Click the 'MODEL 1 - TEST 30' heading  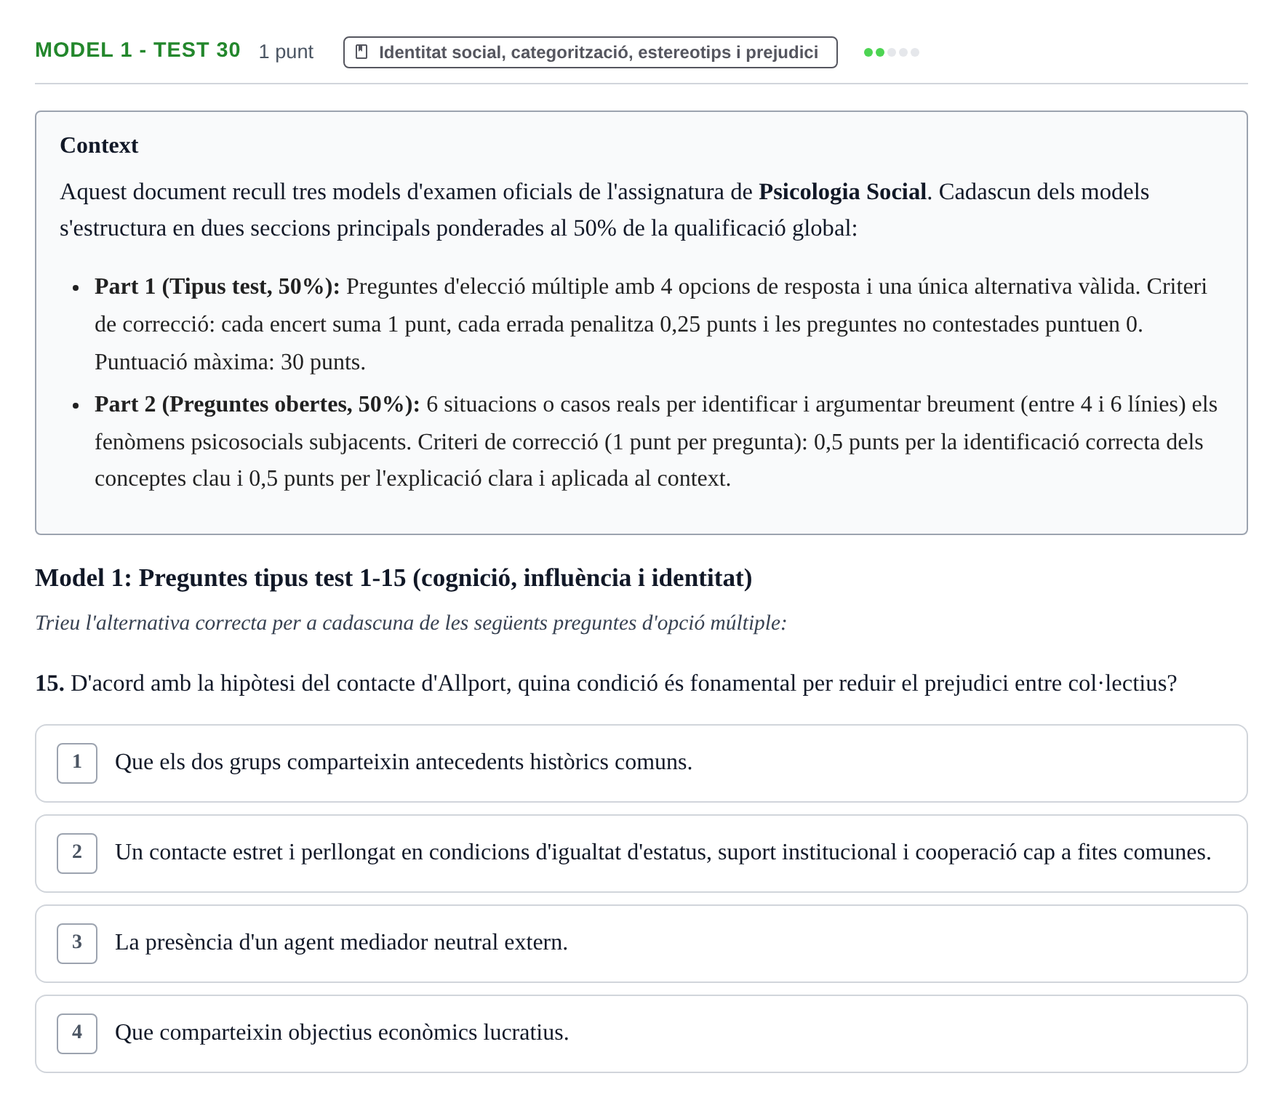click(x=137, y=50)
